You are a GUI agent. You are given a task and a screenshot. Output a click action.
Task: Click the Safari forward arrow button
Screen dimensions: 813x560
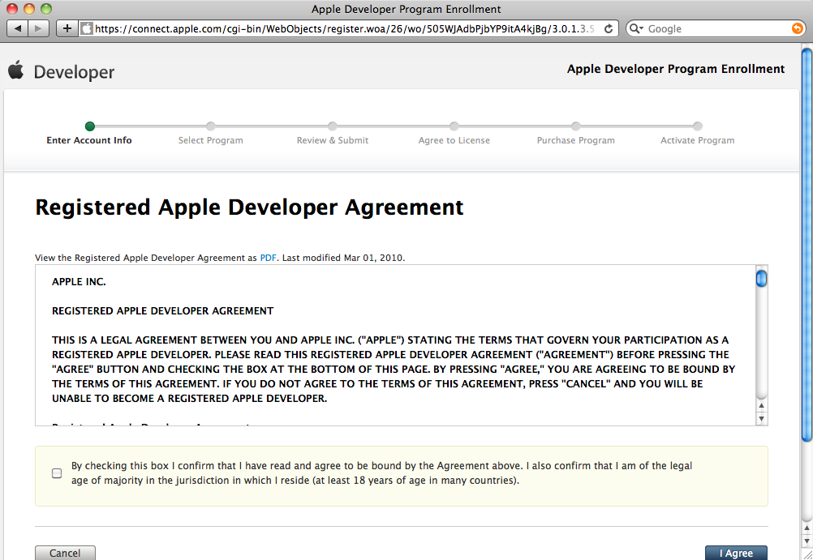(39, 28)
